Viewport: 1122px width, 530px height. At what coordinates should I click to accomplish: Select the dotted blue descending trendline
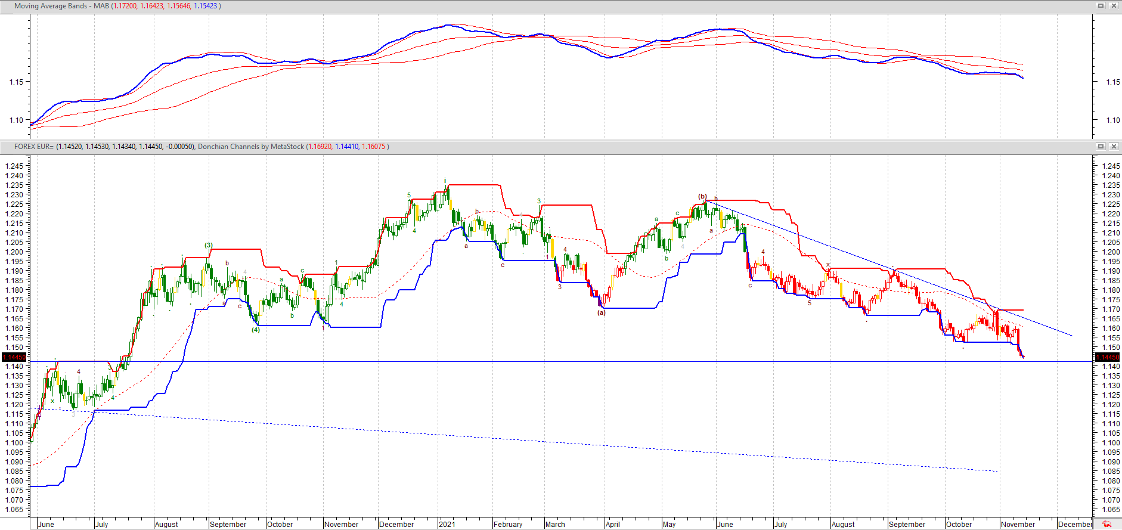pos(537,441)
